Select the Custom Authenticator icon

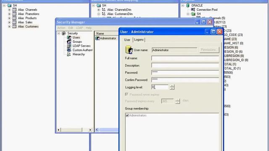click(x=69, y=50)
